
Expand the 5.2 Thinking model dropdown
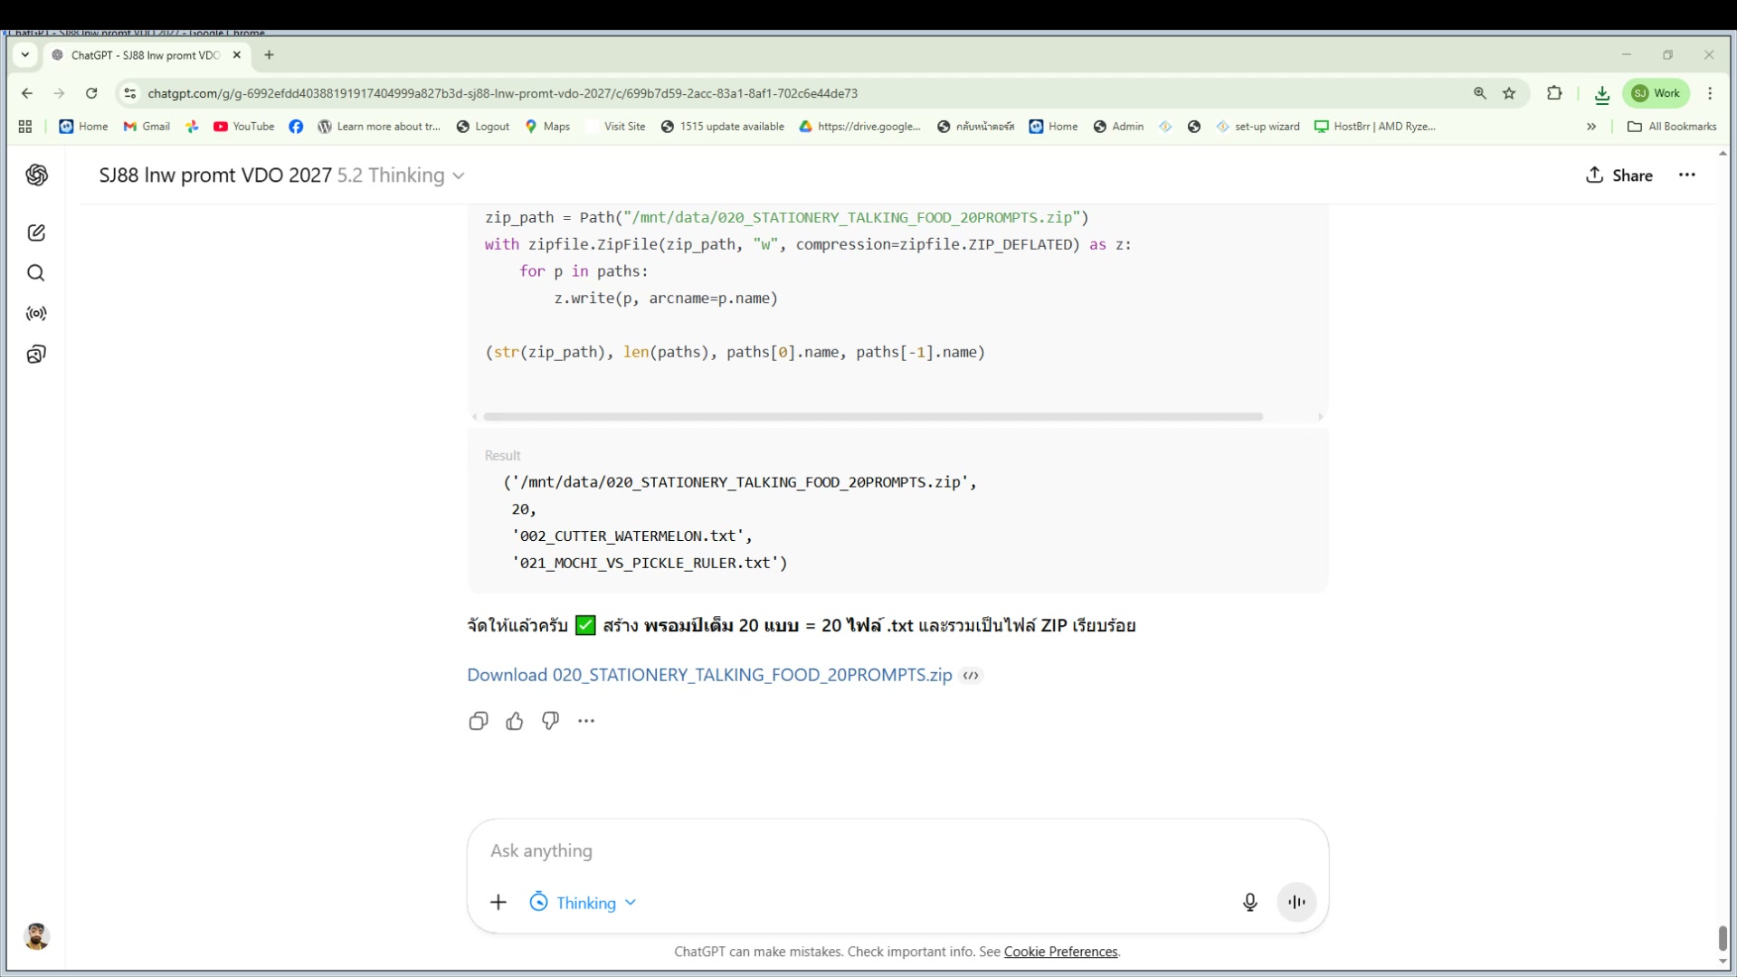pyautogui.click(x=401, y=175)
